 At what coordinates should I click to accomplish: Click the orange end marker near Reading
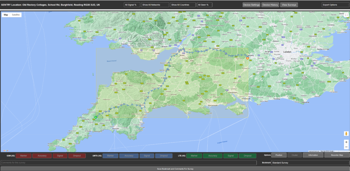[247, 58]
